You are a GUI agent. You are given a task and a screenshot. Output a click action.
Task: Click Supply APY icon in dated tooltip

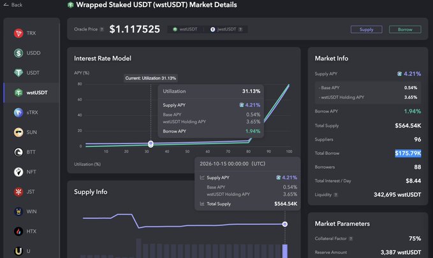click(x=278, y=178)
